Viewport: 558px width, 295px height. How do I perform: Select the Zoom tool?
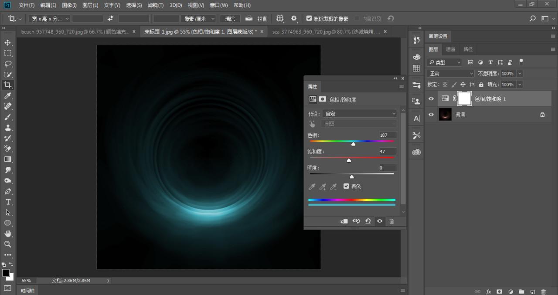tap(7, 244)
